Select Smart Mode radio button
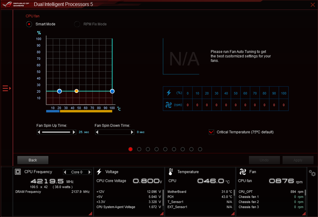The image size is (318, 217). (x=29, y=24)
